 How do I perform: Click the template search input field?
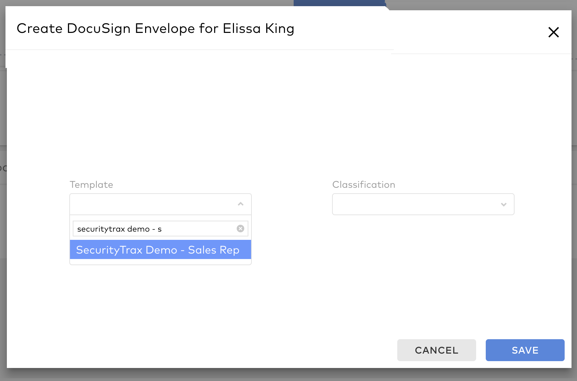(161, 229)
